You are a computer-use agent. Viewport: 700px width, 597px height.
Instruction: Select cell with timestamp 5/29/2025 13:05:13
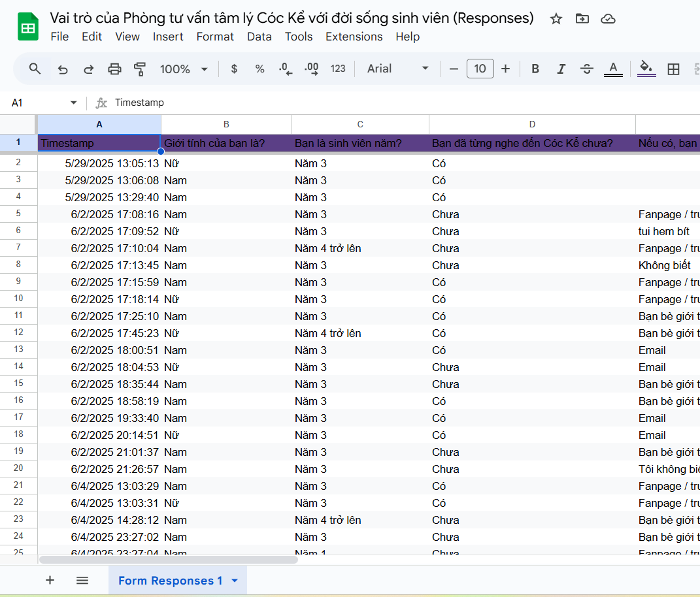(x=99, y=163)
